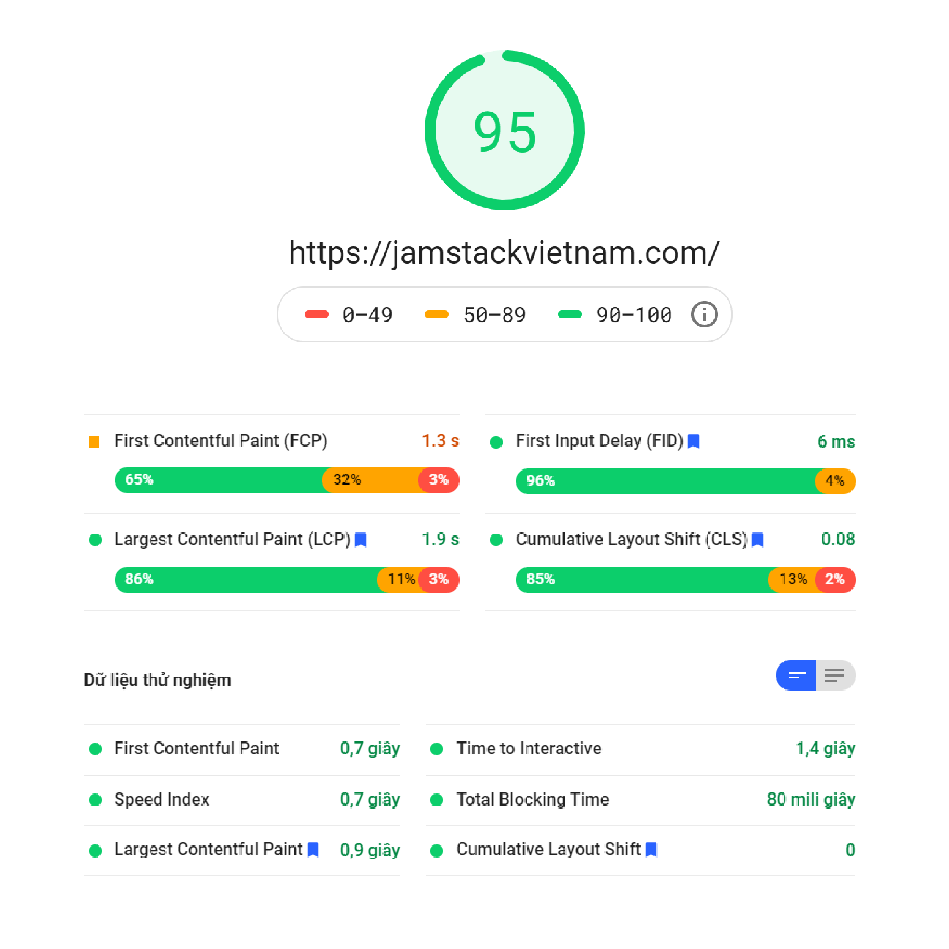Click the 4% orange segment of FID bar
949x949 pixels.
(836, 481)
